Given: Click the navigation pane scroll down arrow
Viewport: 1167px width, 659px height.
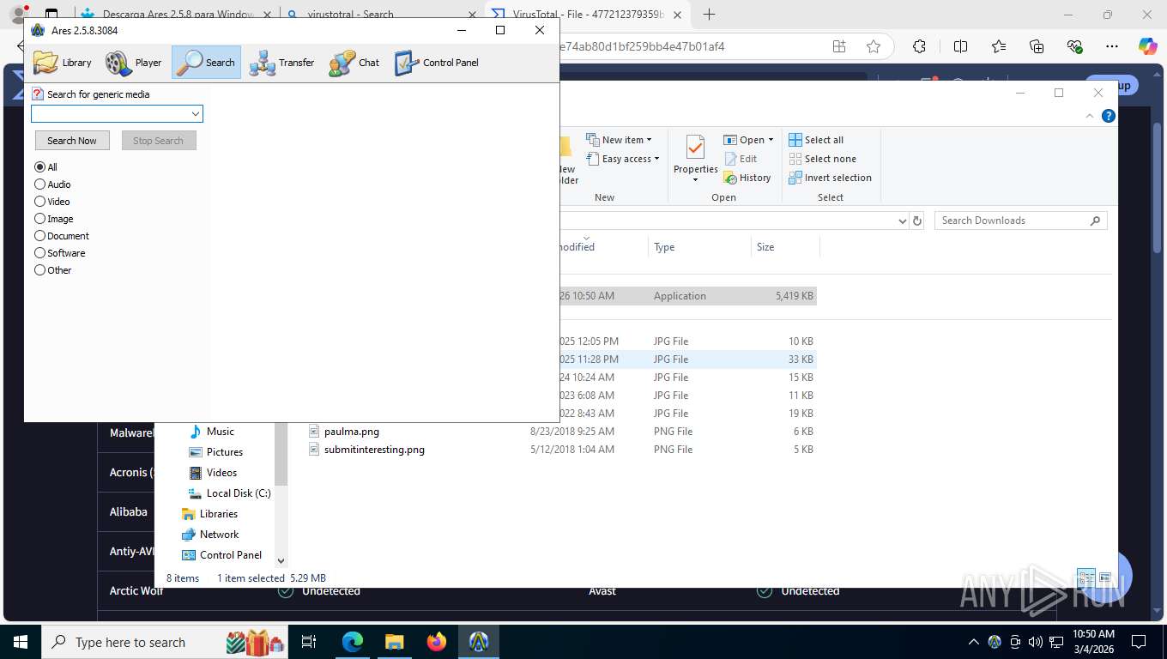Looking at the screenshot, I should click(x=281, y=561).
